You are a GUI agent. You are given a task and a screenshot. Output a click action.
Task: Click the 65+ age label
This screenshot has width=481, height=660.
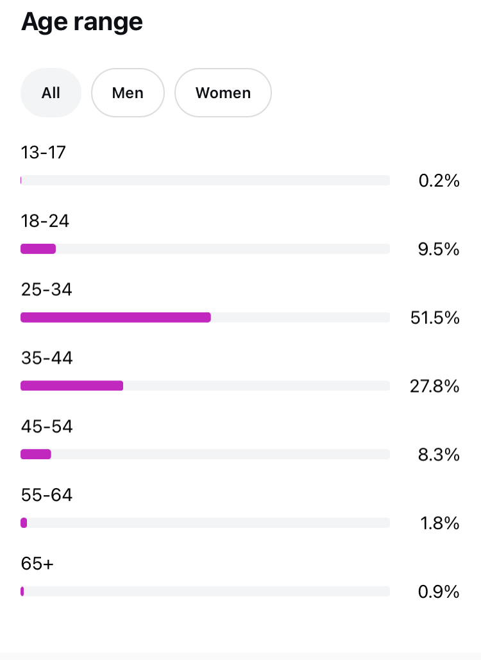click(37, 564)
